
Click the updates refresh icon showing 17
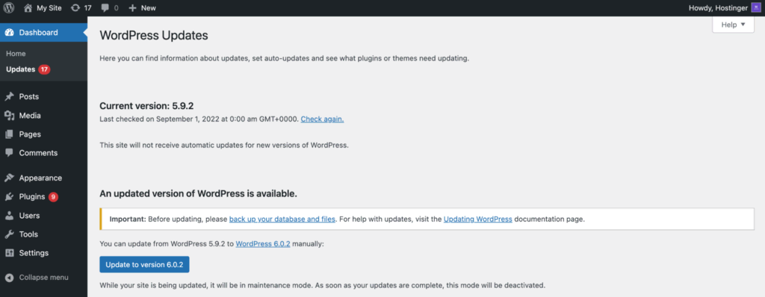tap(75, 7)
